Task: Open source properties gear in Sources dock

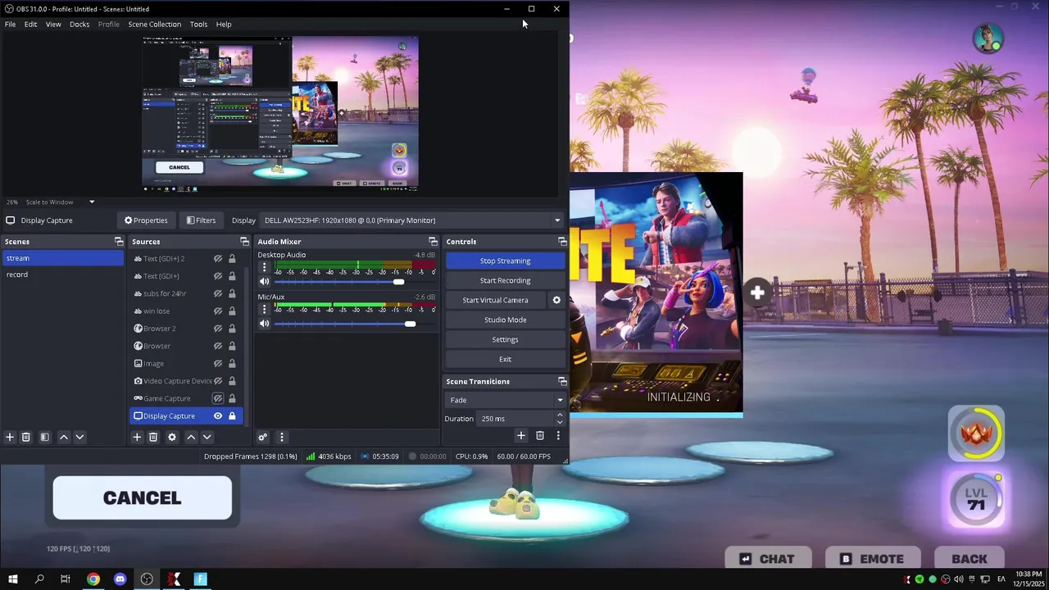Action: point(172,438)
